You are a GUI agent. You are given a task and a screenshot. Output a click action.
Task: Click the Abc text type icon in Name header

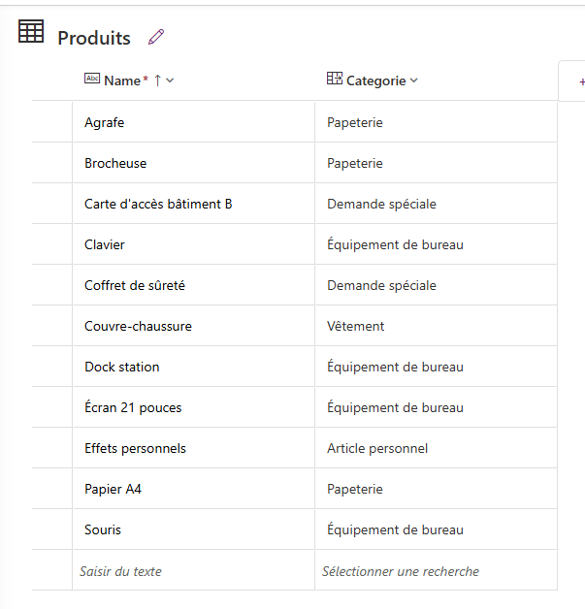pyautogui.click(x=92, y=79)
